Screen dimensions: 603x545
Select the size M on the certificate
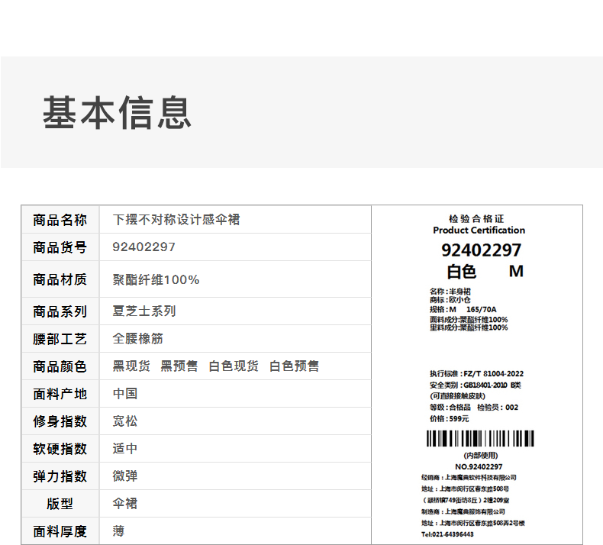pyautogui.click(x=516, y=271)
